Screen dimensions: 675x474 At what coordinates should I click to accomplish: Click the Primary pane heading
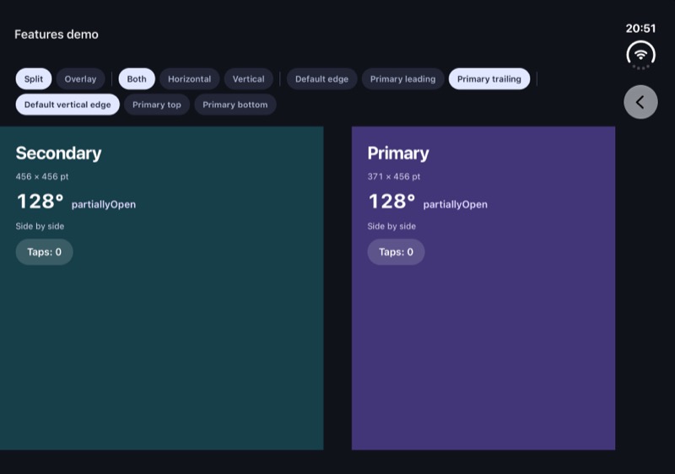(398, 154)
